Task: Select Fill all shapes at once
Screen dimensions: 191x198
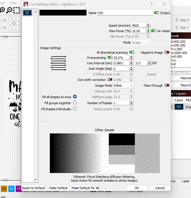Action: (75, 97)
